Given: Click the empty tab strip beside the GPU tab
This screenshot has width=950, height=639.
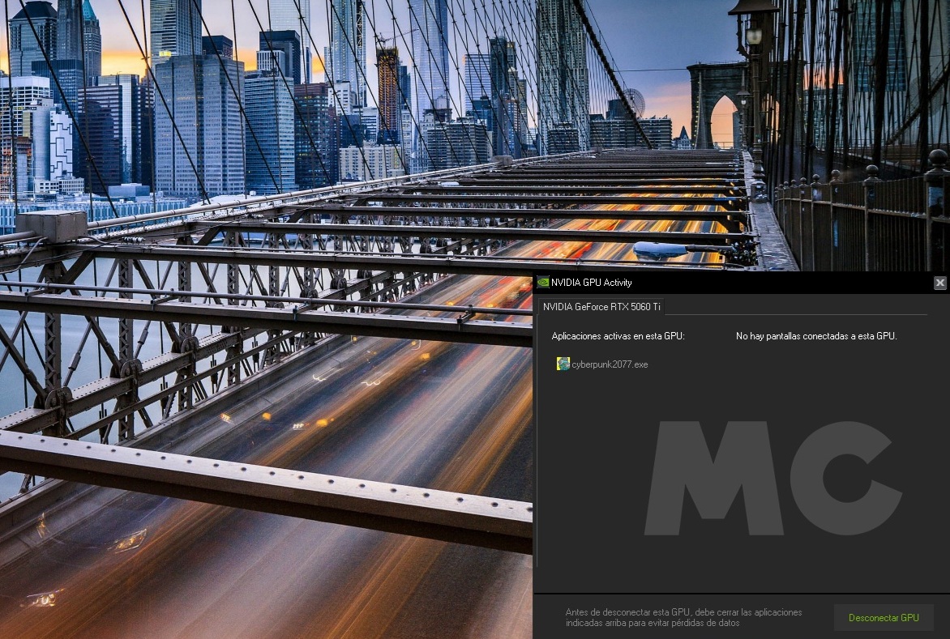Looking at the screenshot, I should (x=794, y=307).
